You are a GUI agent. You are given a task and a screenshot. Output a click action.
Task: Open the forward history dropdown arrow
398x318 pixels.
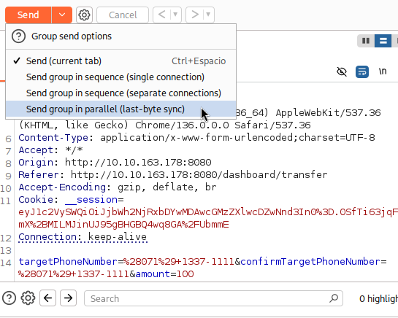(x=209, y=15)
